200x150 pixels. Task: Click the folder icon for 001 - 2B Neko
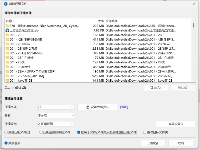coord(7,44)
